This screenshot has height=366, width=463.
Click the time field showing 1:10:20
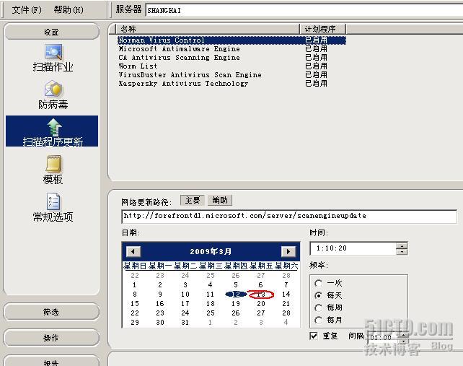[x=353, y=248]
